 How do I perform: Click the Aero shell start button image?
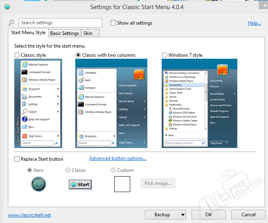coord(39,184)
